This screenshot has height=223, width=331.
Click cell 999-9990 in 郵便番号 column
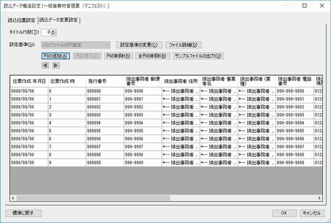pos(143,91)
